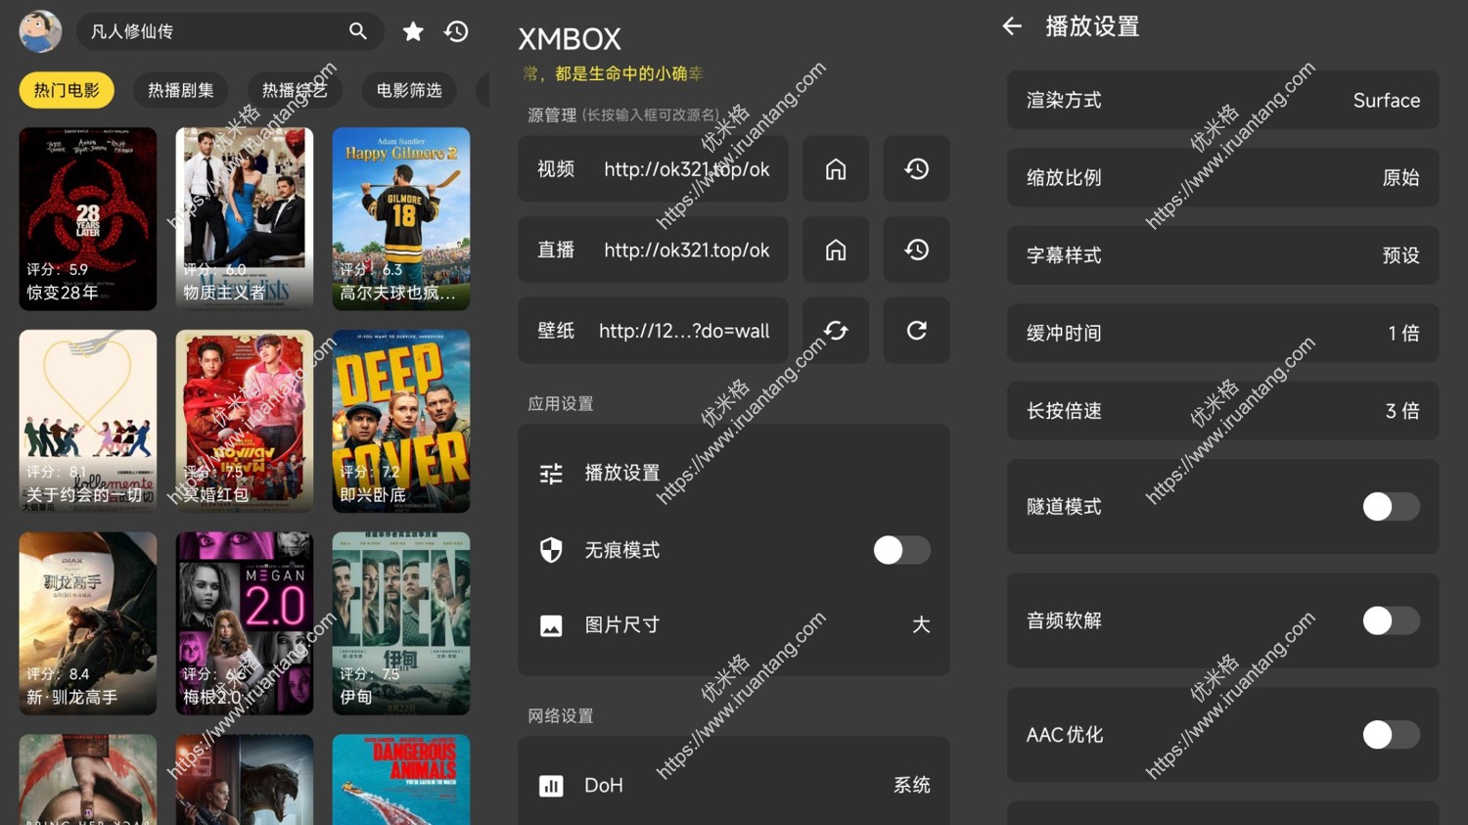Enable the 无痕模式 toggle
Viewport: 1468px width, 825px height.
(x=901, y=550)
